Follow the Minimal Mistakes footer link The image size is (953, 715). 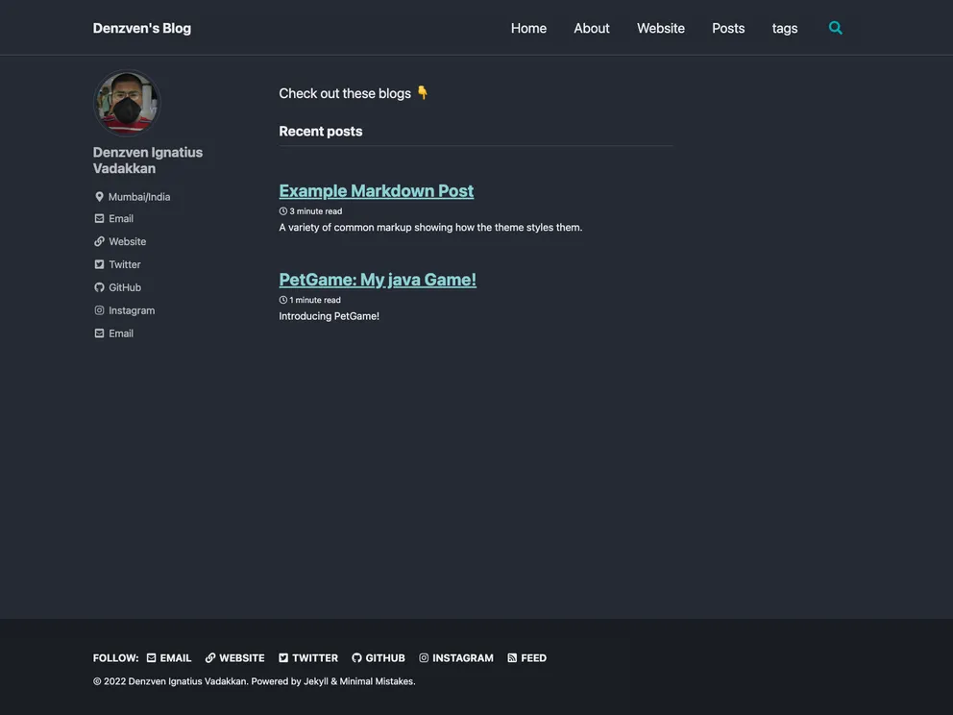click(377, 681)
